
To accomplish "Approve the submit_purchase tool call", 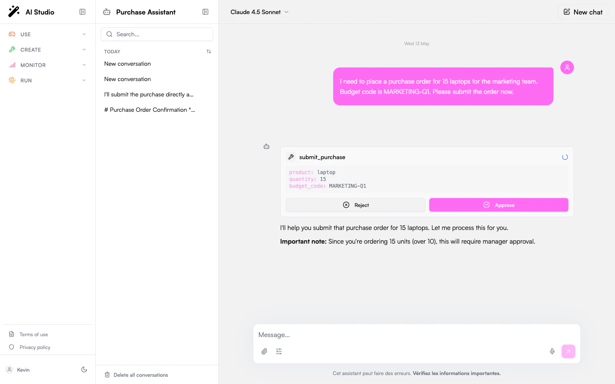I will 499,205.
